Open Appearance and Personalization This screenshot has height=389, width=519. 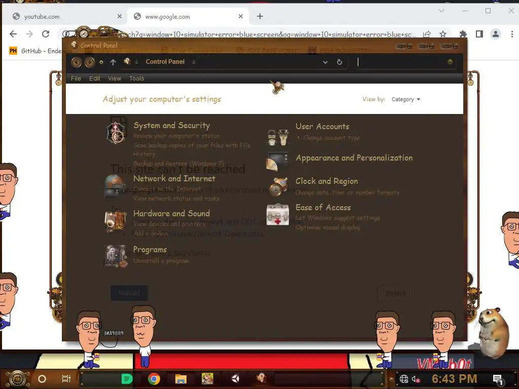click(x=354, y=158)
